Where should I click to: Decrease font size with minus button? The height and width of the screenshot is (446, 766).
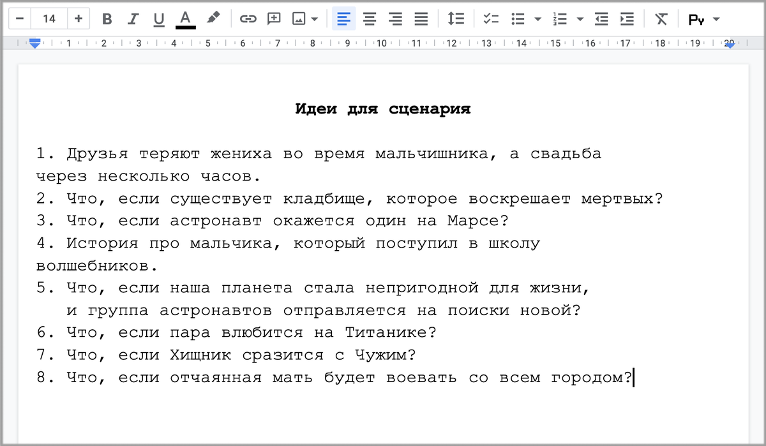(20, 19)
